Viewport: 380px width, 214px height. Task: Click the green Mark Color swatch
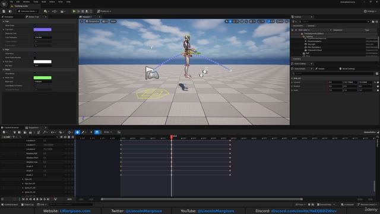(x=42, y=78)
